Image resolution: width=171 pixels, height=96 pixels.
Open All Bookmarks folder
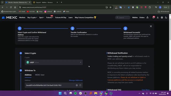(164, 11)
